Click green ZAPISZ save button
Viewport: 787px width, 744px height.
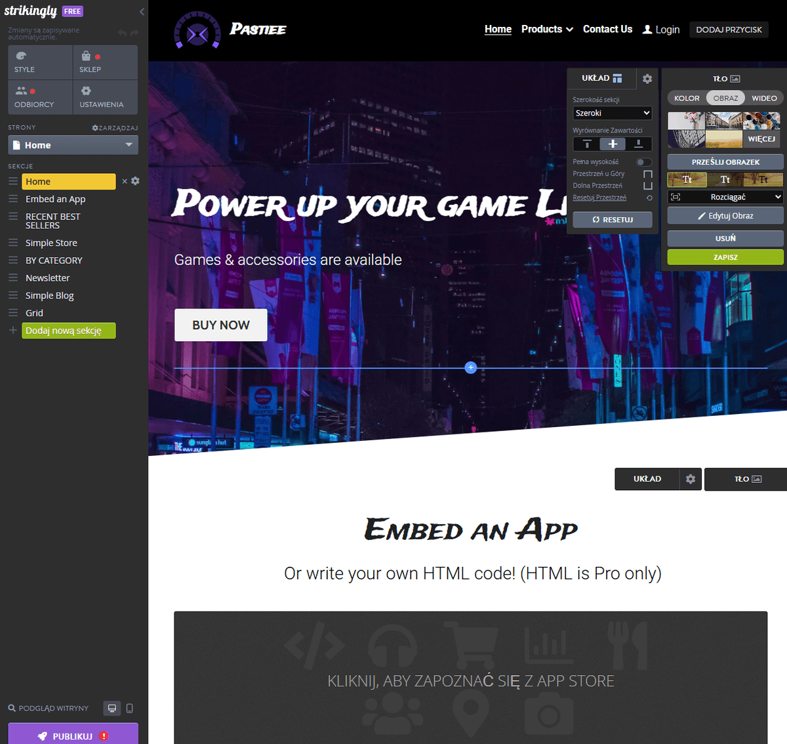pos(725,257)
